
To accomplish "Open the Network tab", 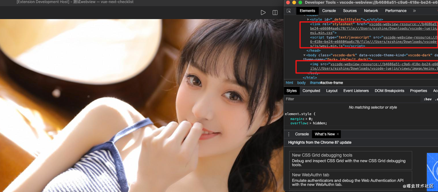I will 371,11.
